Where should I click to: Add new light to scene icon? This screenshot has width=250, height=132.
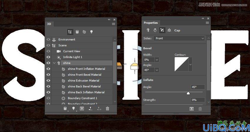74,109
